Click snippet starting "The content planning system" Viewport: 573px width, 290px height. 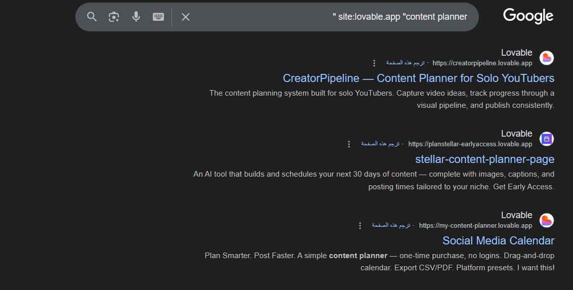(382, 99)
